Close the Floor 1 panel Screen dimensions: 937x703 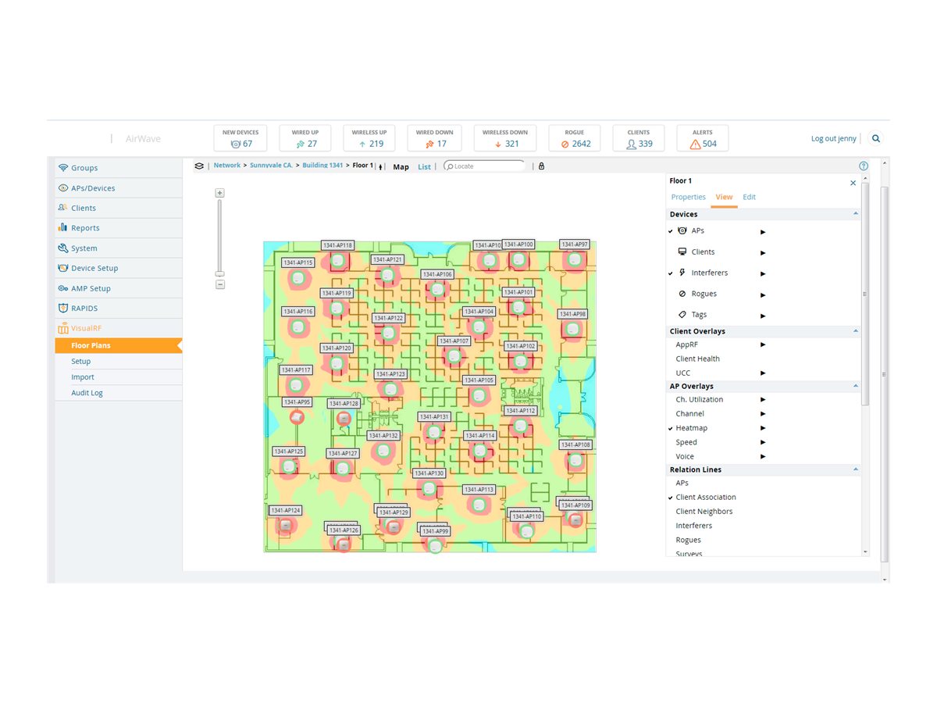853,183
